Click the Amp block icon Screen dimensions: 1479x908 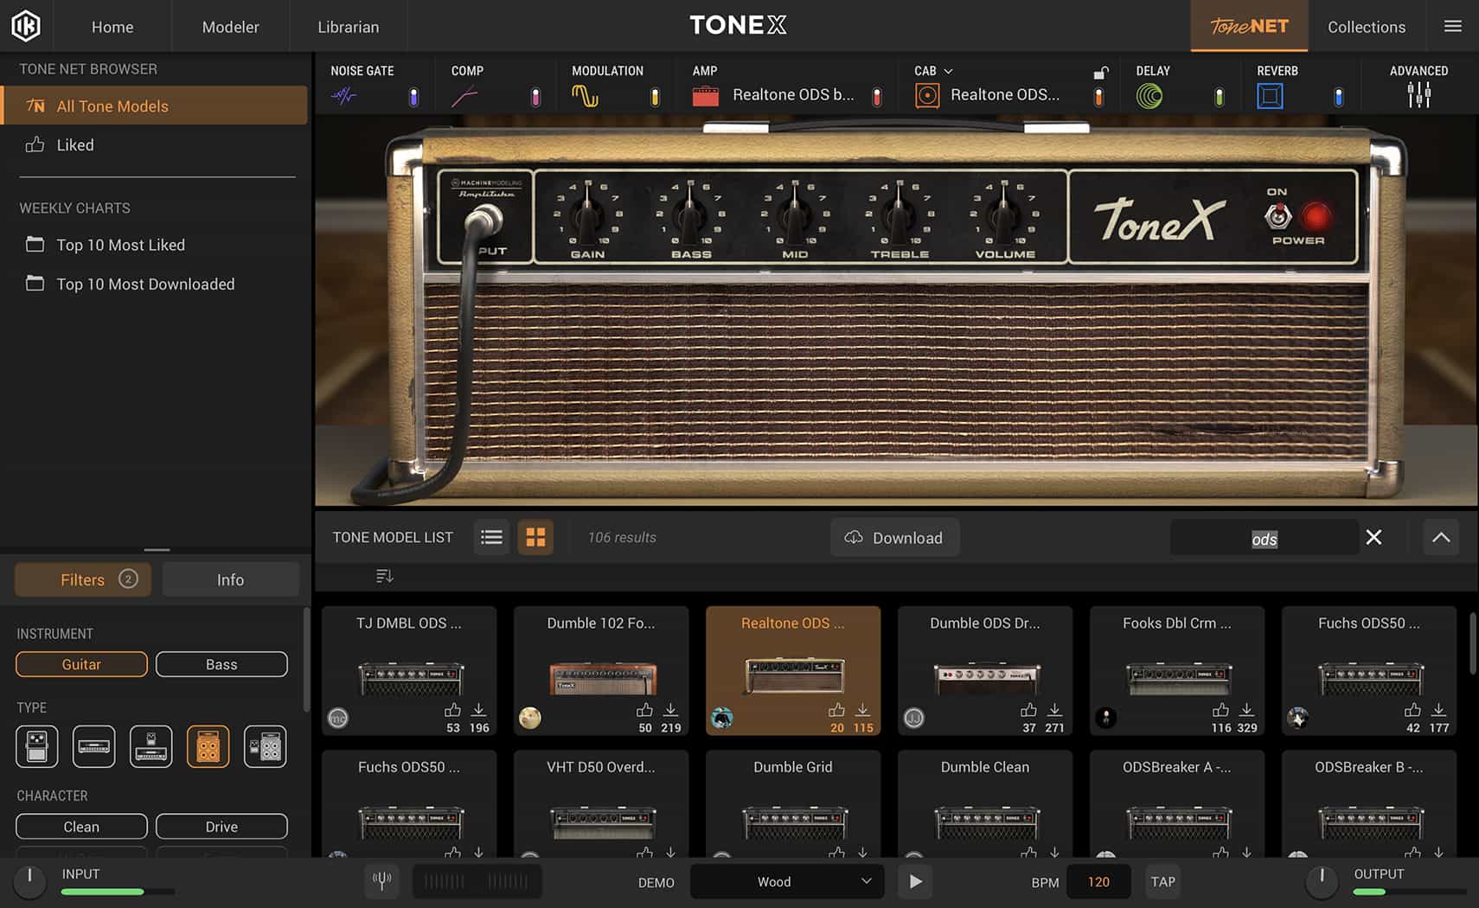[x=706, y=96]
